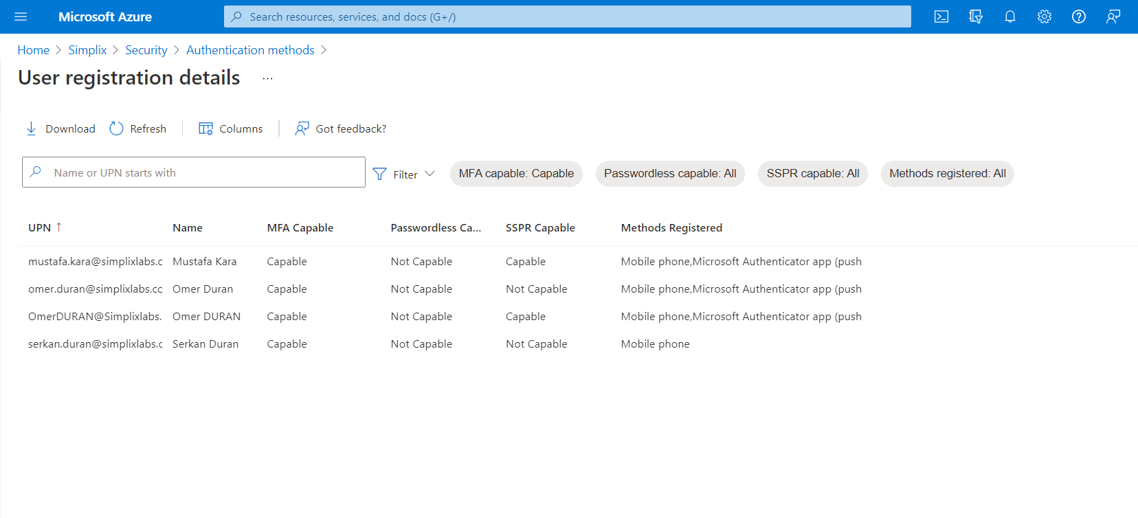Screen dimensions: 1138x518
Task: Click Serkan Duran's Mobile phone methods cell
Action: pos(656,344)
